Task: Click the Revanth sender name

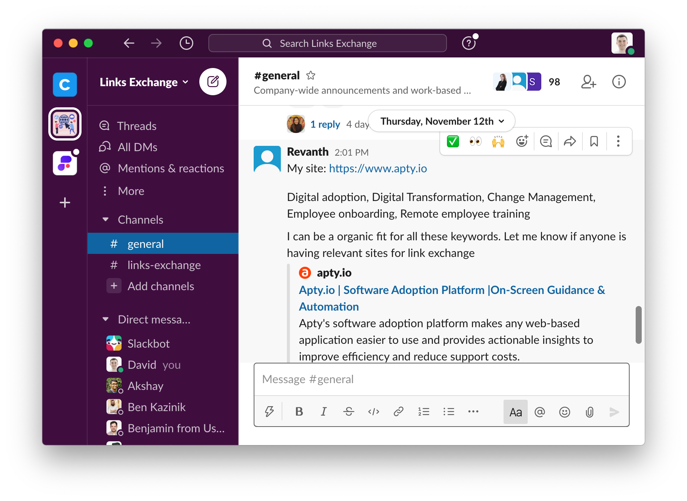Action: click(x=308, y=152)
